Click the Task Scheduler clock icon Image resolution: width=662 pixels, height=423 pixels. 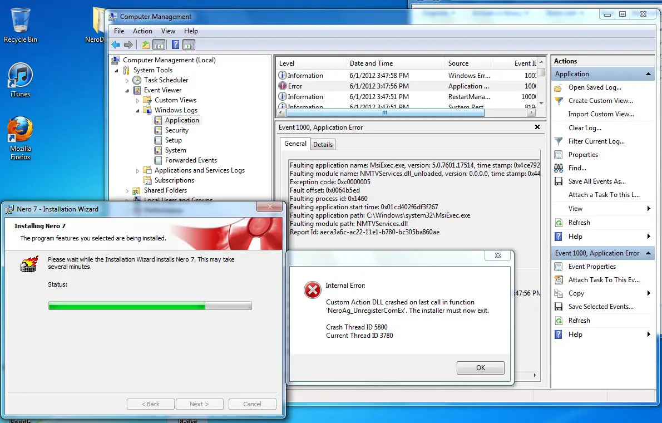point(137,80)
